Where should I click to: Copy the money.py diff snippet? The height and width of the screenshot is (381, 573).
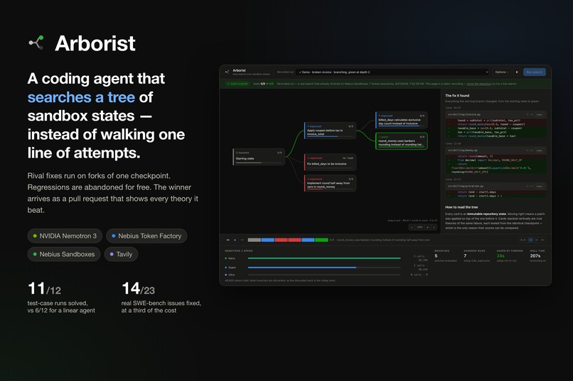539,150
